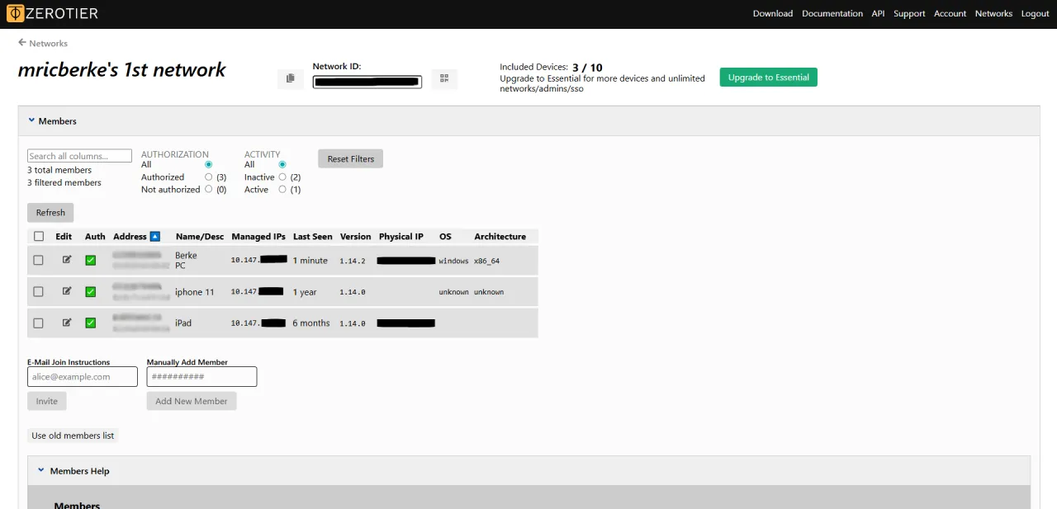
Task: Click Logout in the top bar
Action: [x=1036, y=14]
